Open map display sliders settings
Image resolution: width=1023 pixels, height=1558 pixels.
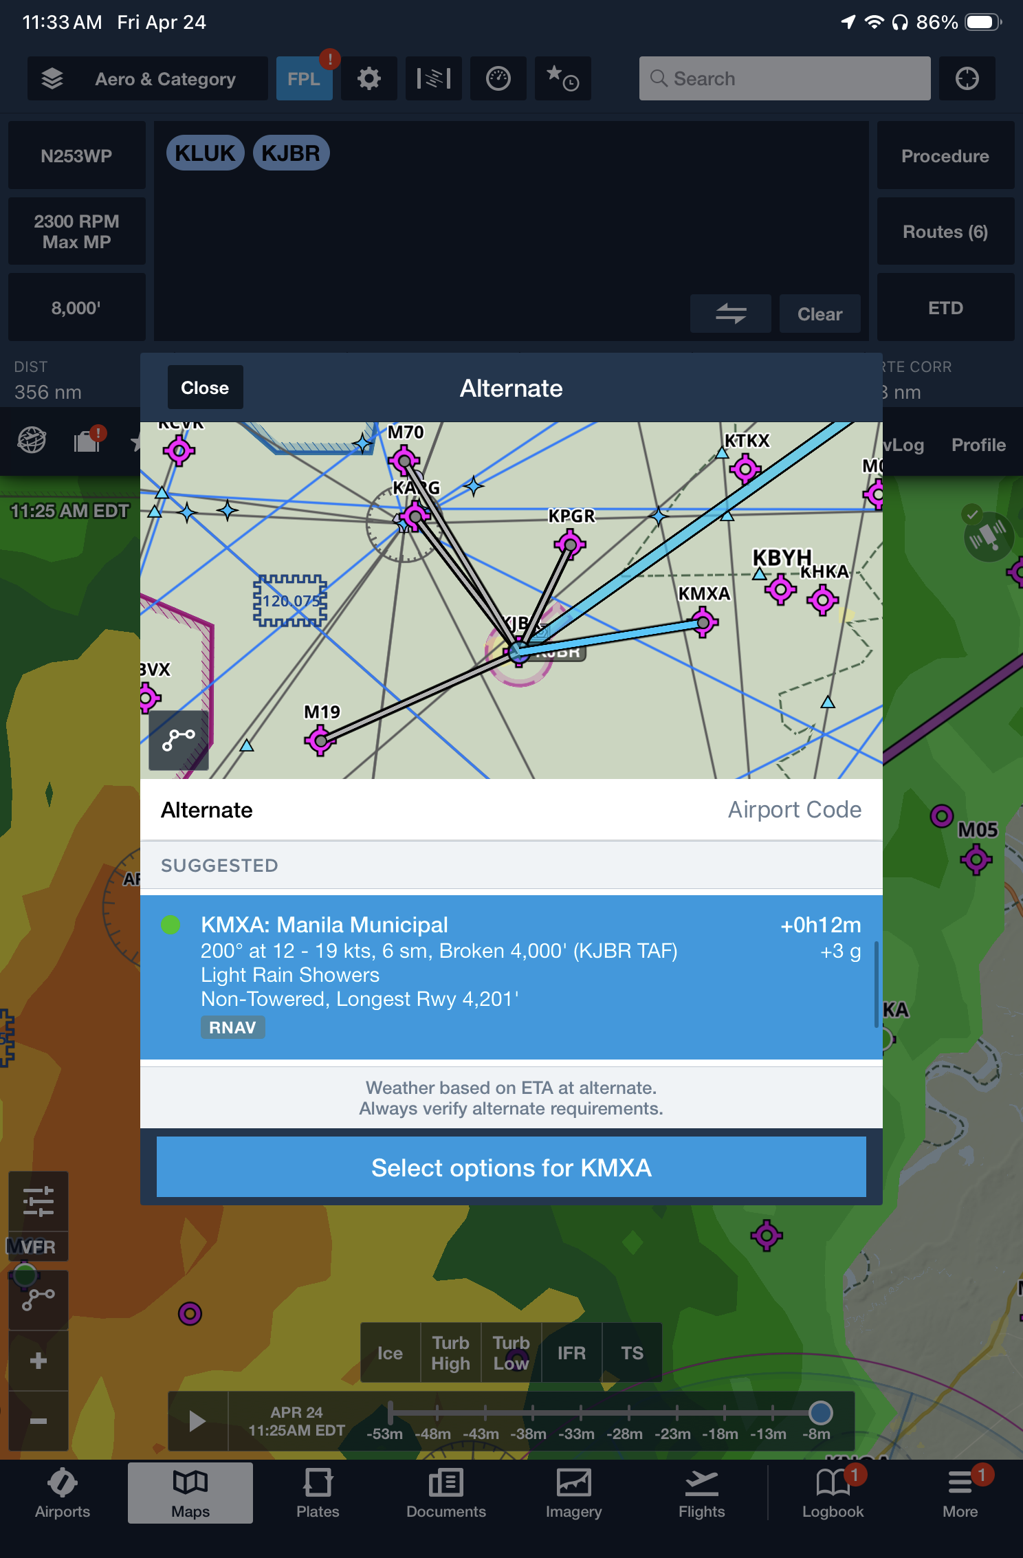point(38,1201)
